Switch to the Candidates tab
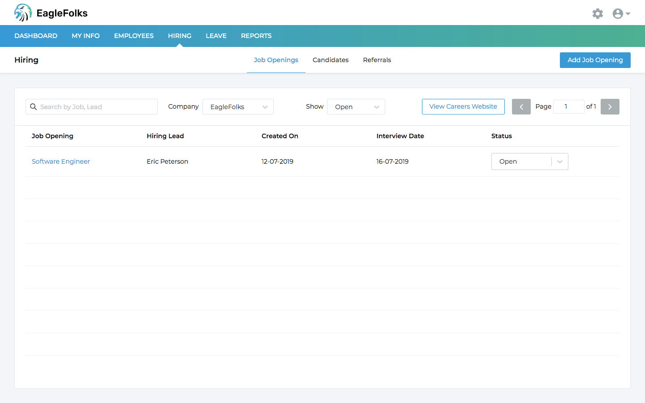645x403 pixels. tap(331, 60)
